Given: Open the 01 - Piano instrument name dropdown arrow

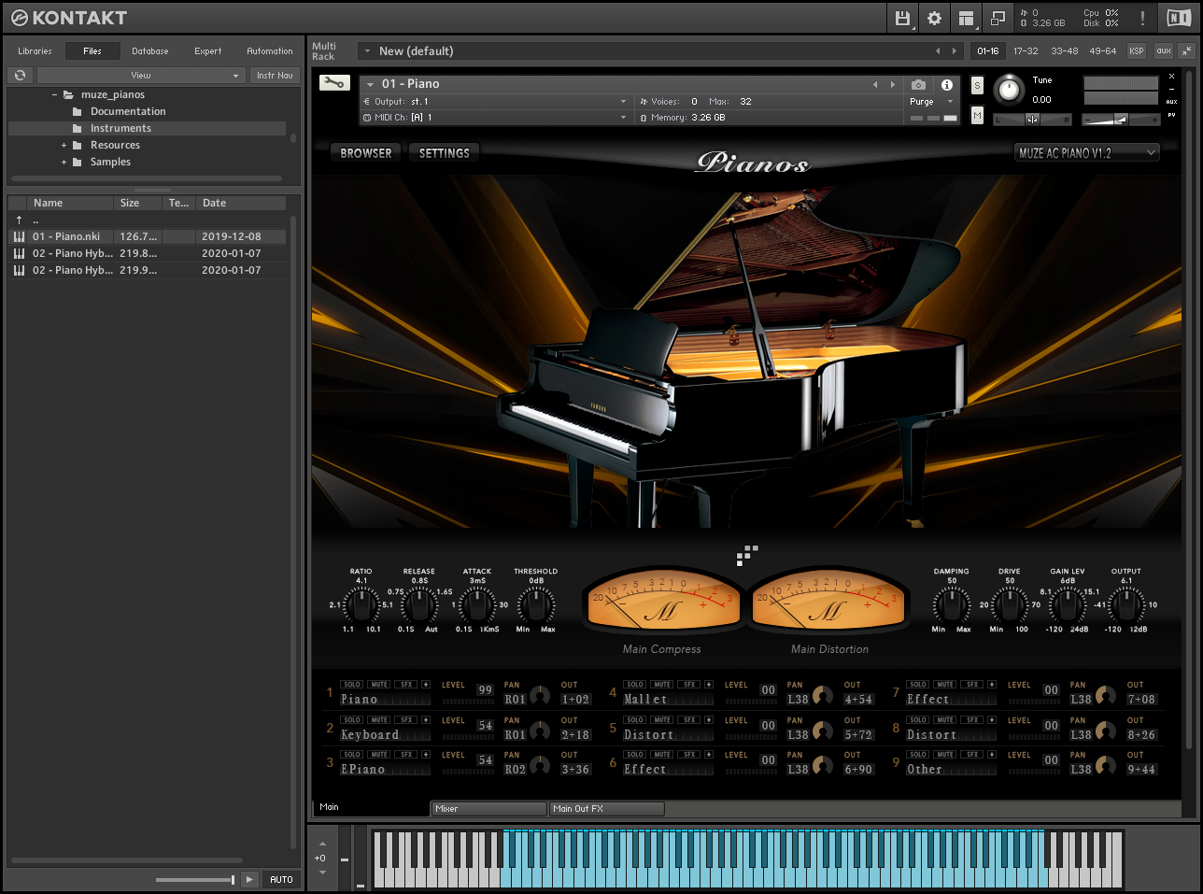Looking at the screenshot, I should [x=370, y=84].
